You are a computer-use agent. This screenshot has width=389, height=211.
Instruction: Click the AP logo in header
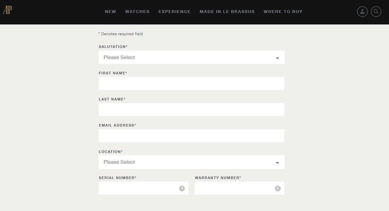7,10
